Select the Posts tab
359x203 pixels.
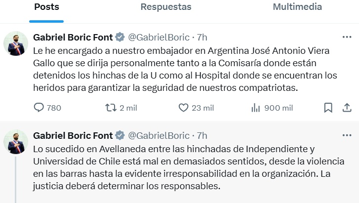click(x=46, y=7)
